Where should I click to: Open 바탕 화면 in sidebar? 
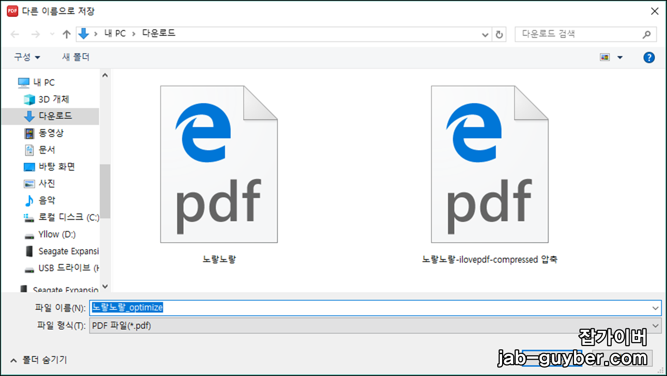(x=57, y=167)
